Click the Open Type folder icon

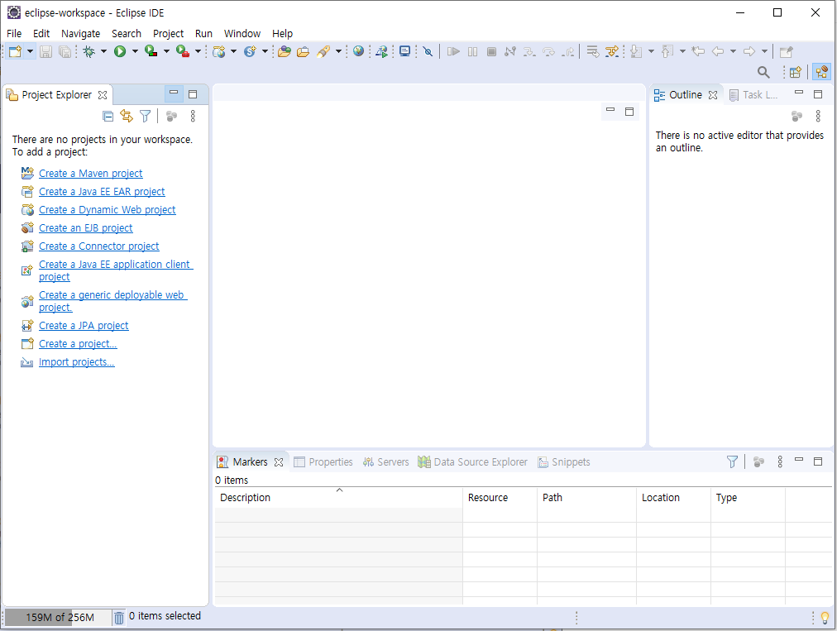point(284,52)
